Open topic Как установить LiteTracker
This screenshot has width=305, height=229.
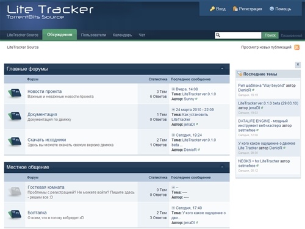[190, 117]
